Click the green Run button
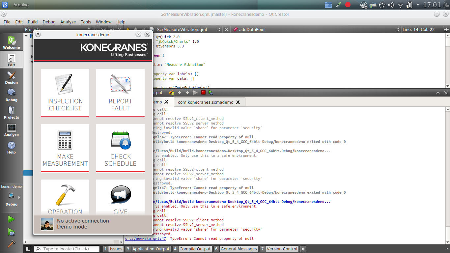This screenshot has width=450, height=253. coord(11,219)
